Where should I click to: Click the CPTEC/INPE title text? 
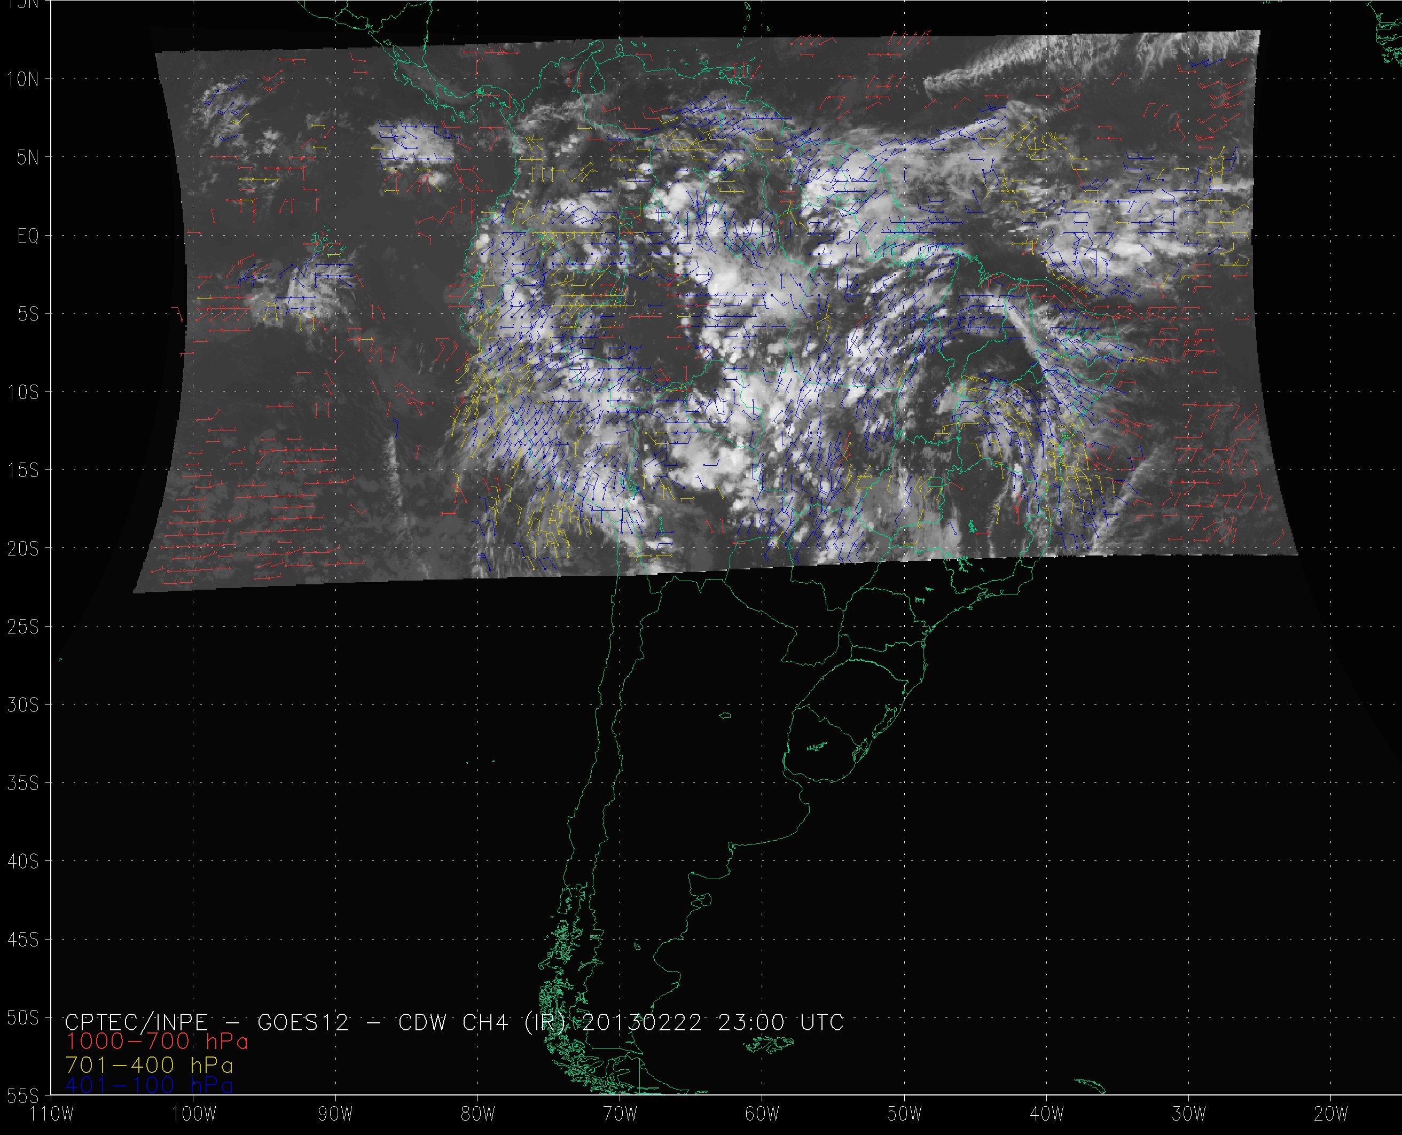click(x=136, y=1022)
